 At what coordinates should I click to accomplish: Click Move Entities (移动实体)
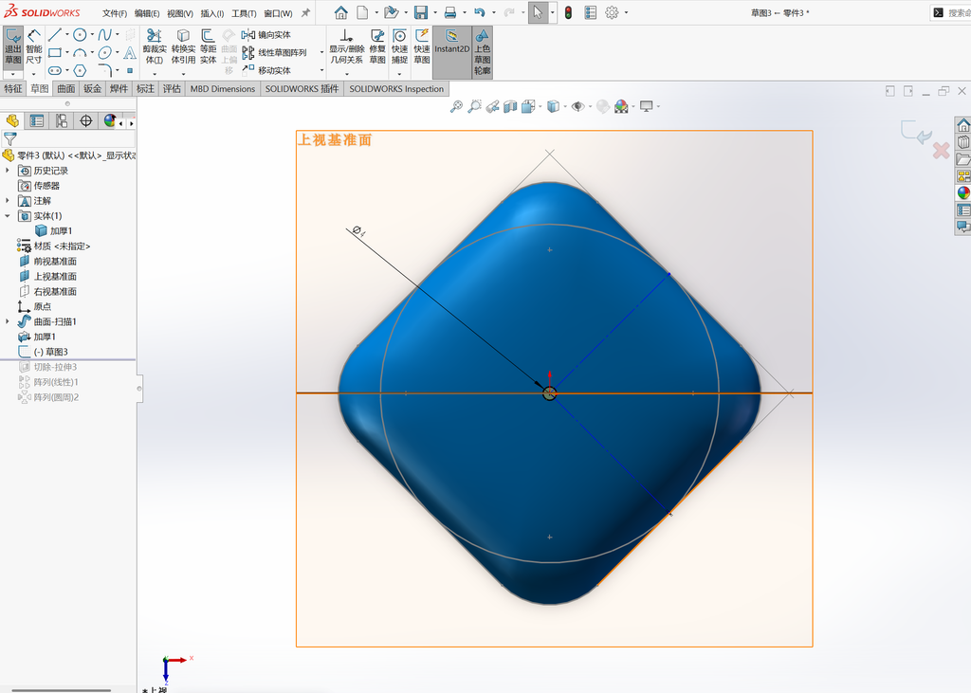(266, 70)
